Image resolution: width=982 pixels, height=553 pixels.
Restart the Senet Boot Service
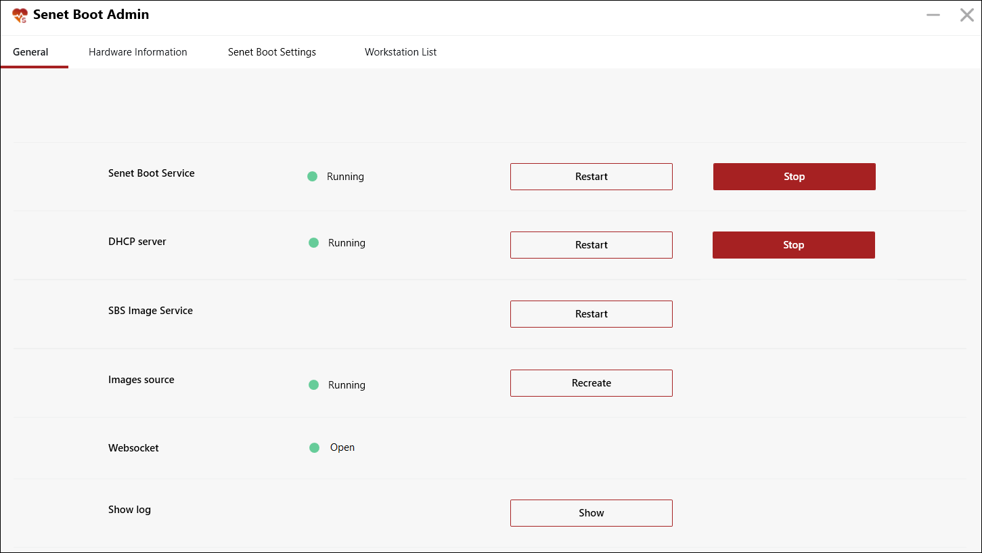coord(592,177)
